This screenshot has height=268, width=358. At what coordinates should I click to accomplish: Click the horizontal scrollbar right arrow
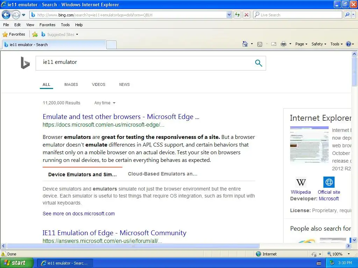pos(349,246)
